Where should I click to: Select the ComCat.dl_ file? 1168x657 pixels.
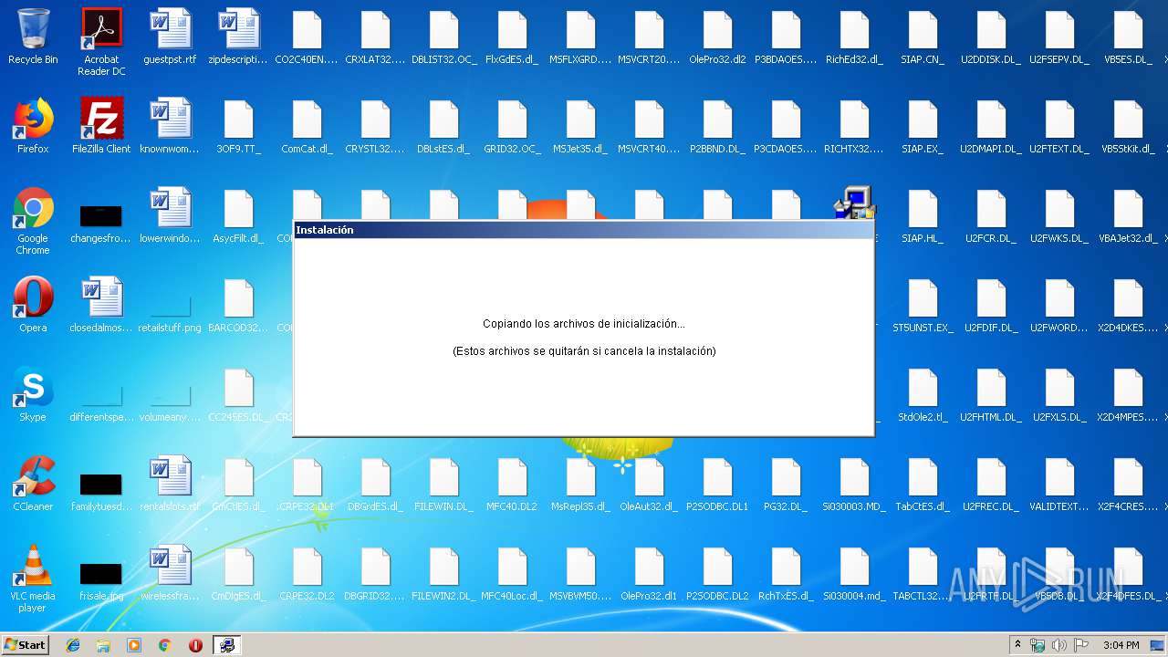click(x=307, y=126)
